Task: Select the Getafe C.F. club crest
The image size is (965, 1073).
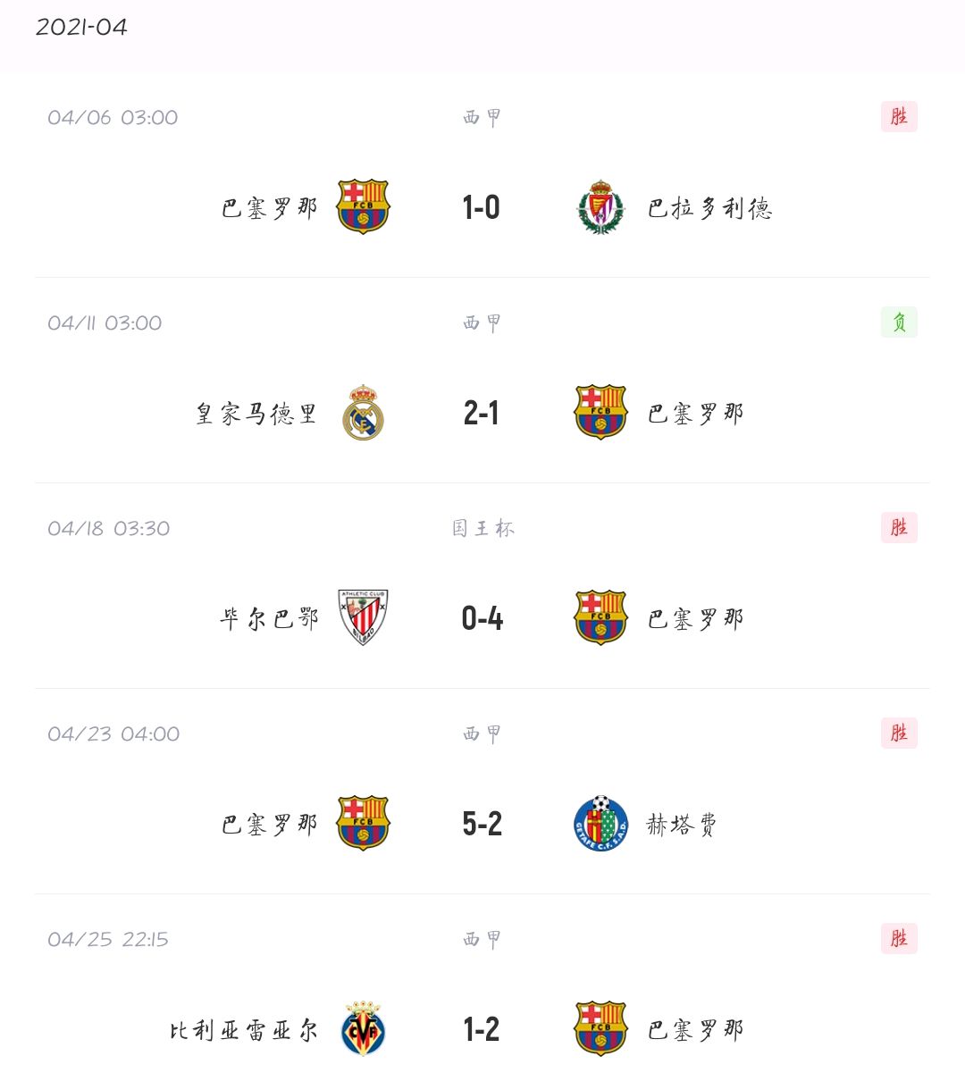Action: coord(600,823)
